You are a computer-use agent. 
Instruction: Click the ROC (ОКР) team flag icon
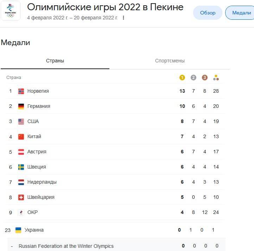click(21, 212)
